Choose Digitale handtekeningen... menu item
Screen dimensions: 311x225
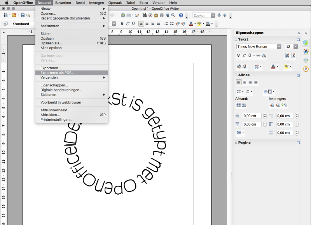coord(72,90)
